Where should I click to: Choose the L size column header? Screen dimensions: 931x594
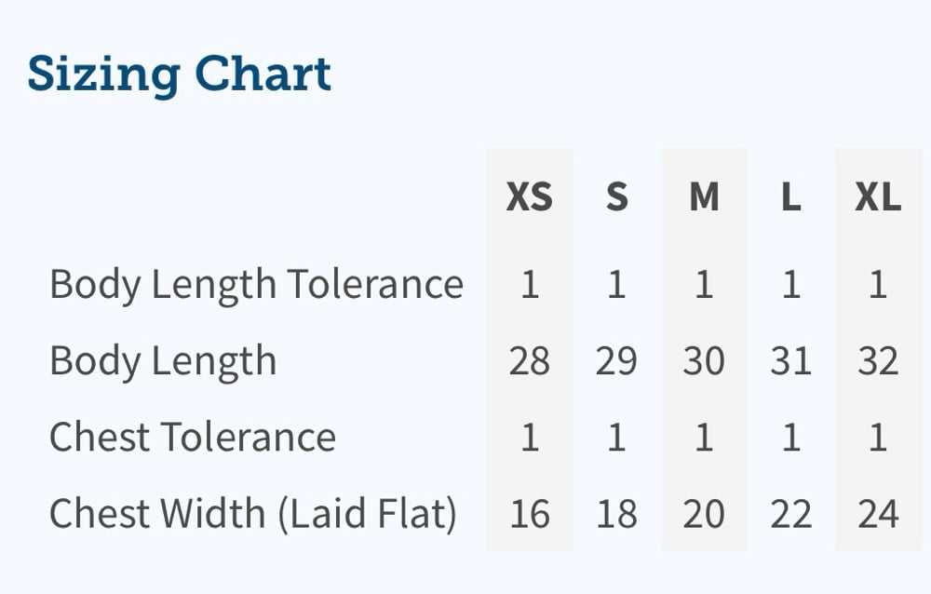pos(790,197)
